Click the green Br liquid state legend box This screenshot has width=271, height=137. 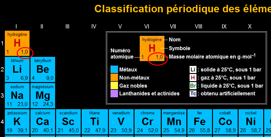click(x=193, y=86)
